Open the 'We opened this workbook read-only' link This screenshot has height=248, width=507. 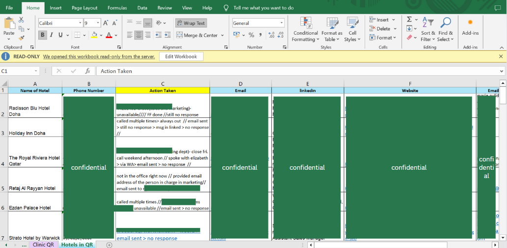[99, 56]
